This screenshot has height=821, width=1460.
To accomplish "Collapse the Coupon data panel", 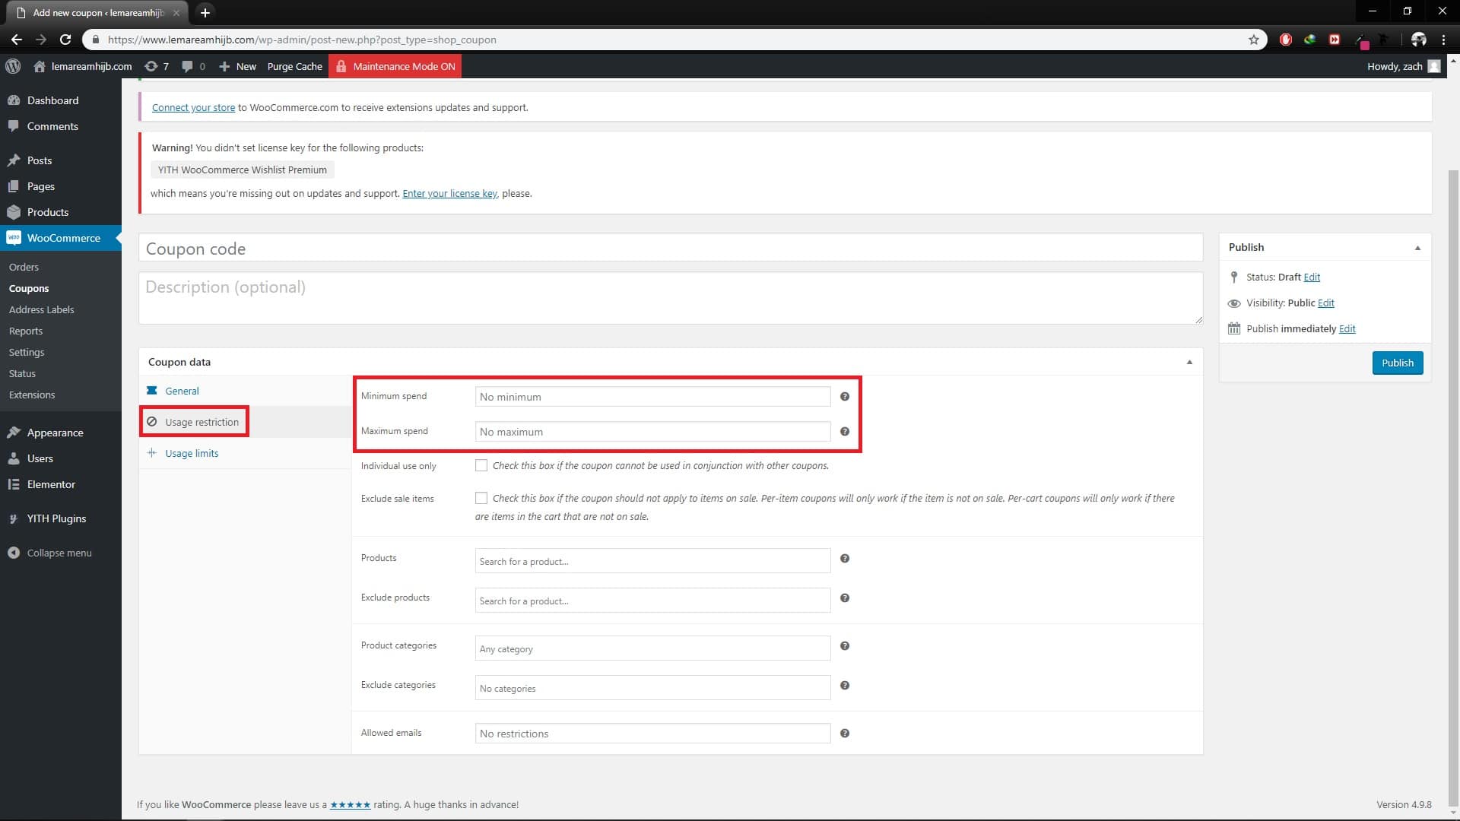I will [1189, 362].
